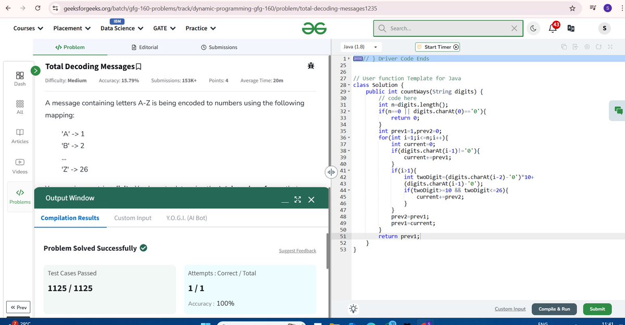Toggle dark mode with the moon icon
The image size is (625, 325).
(x=533, y=28)
